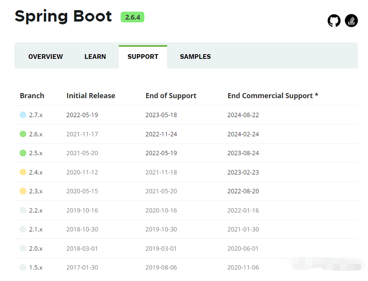The width and height of the screenshot is (368, 281).
Task: Select branch label 1.5.x
Action: pyautogui.click(x=36, y=268)
